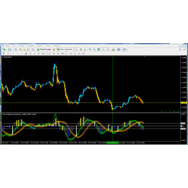Open the chat bubbles icon

coord(185,49)
